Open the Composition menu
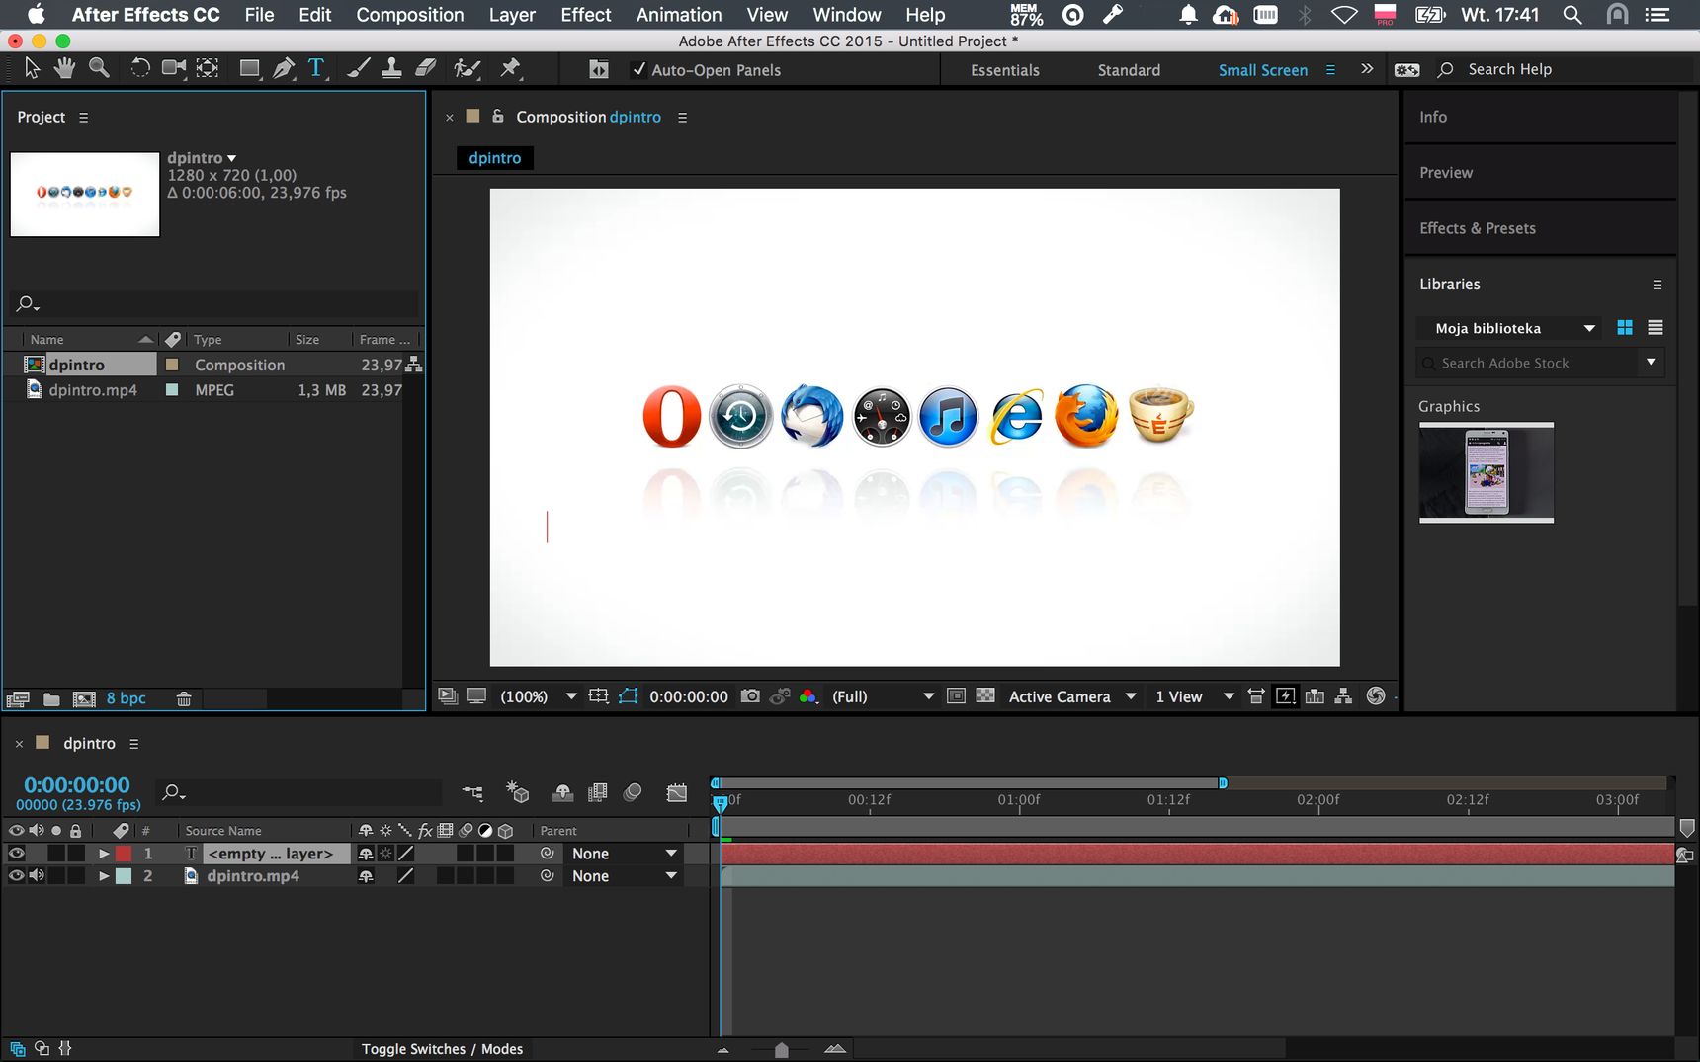1700x1062 pixels. 410,15
